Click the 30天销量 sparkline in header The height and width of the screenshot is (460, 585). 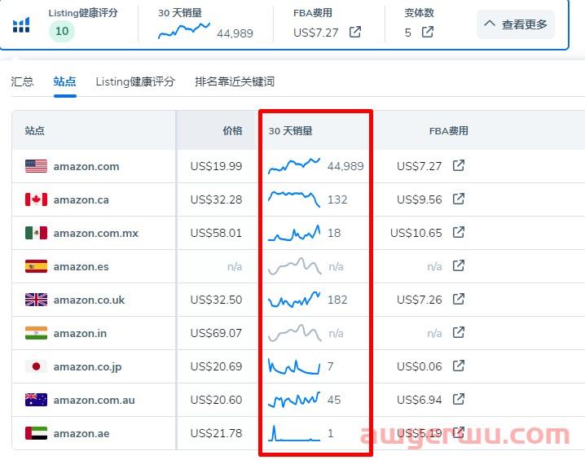click(x=184, y=30)
